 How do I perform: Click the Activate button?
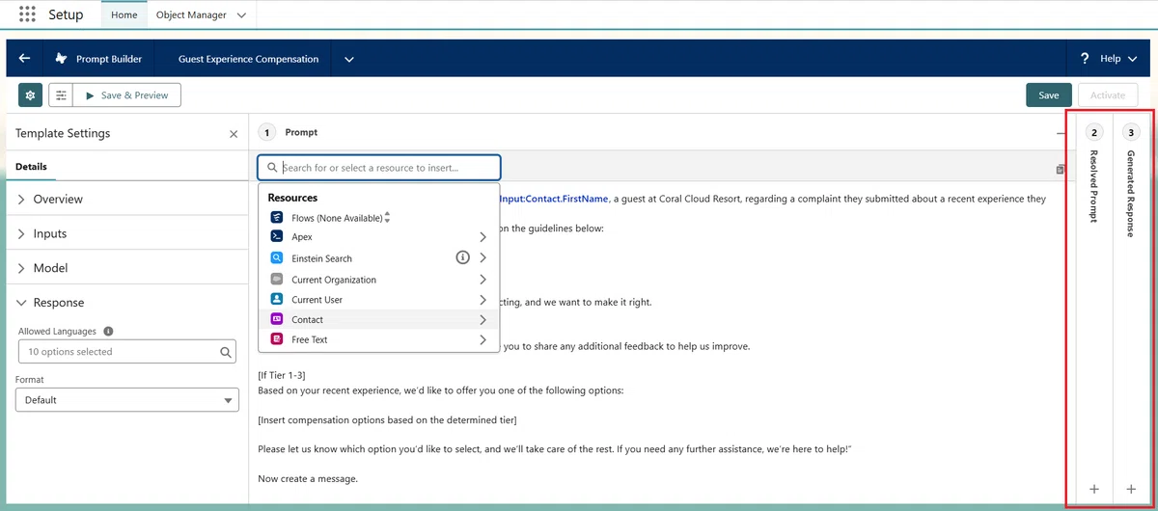[1108, 94]
